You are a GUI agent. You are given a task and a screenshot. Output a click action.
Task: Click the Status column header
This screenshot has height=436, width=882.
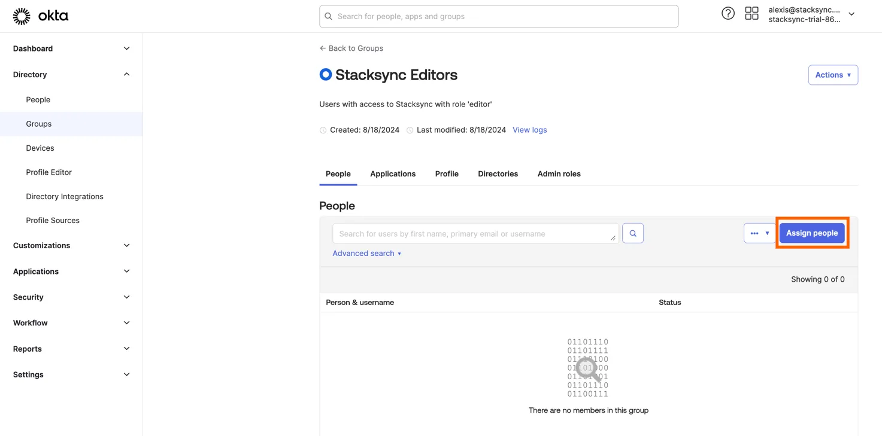(669, 303)
